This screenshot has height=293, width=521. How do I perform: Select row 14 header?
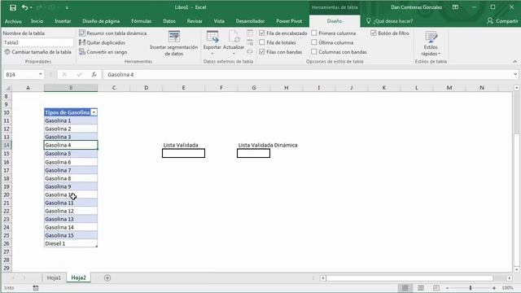click(7, 145)
